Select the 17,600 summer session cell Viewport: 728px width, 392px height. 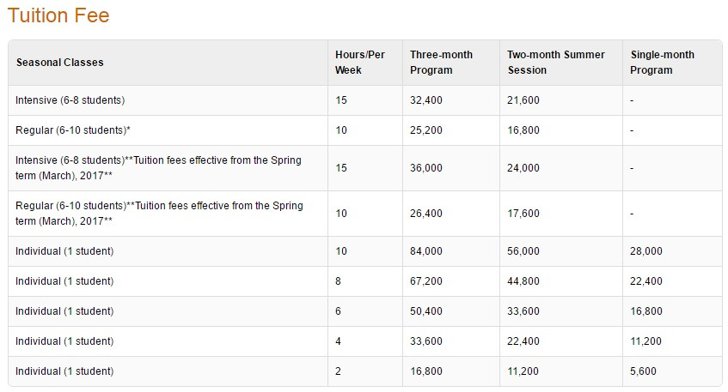(523, 214)
